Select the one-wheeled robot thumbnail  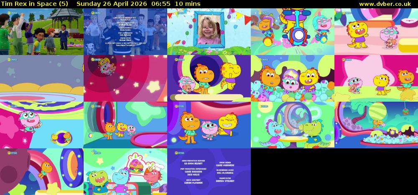click(x=293, y=32)
